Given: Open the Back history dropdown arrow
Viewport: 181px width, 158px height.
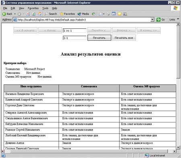Looking at the screenshot, I should (15, 14).
